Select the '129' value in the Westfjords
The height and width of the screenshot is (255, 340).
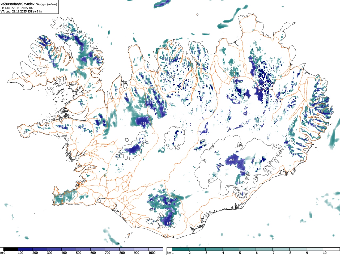pyautogui.click(x=99, y=59)
